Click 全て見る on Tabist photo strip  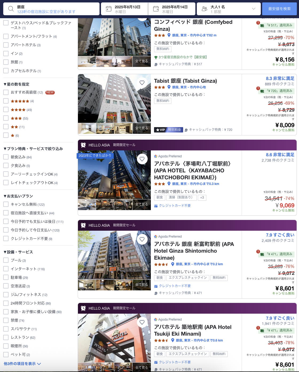tap(141, 128)
